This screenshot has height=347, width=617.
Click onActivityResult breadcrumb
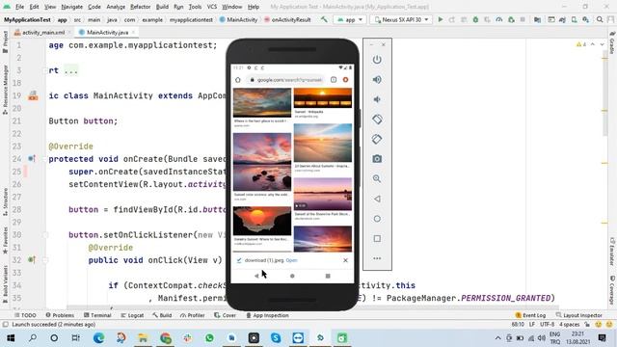(x=287, y=19)
